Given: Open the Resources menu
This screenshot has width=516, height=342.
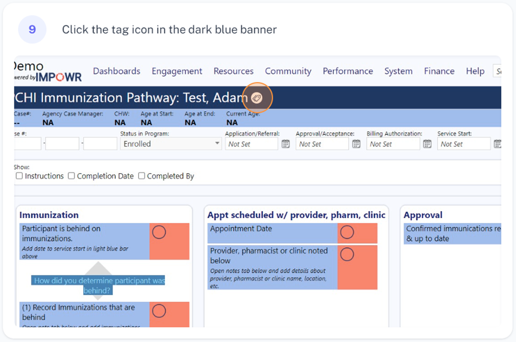Looking at the screenshot, I should (233, 71).
